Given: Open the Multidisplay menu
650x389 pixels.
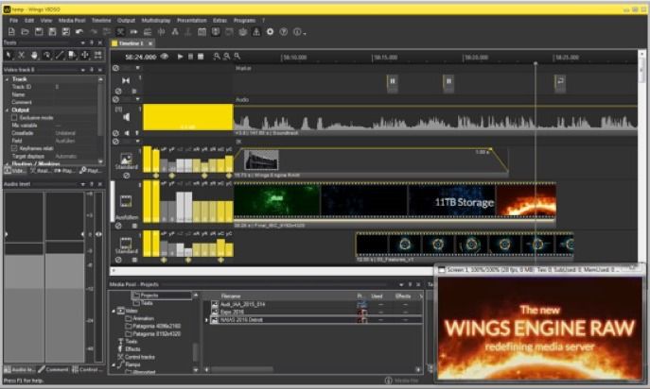Looking at the screenshot, I should (x=156, y=19).
